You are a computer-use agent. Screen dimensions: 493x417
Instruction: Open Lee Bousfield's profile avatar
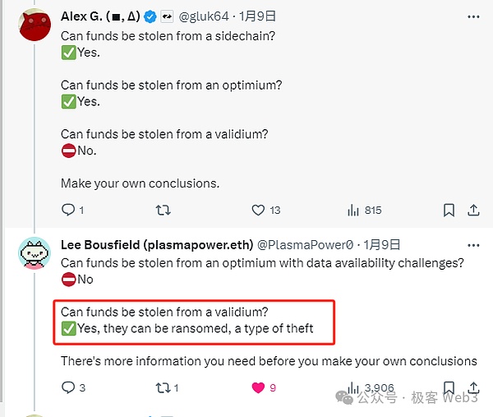click(x=33, y=253)
